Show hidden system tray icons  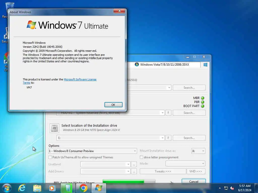[x=220, y=188]
